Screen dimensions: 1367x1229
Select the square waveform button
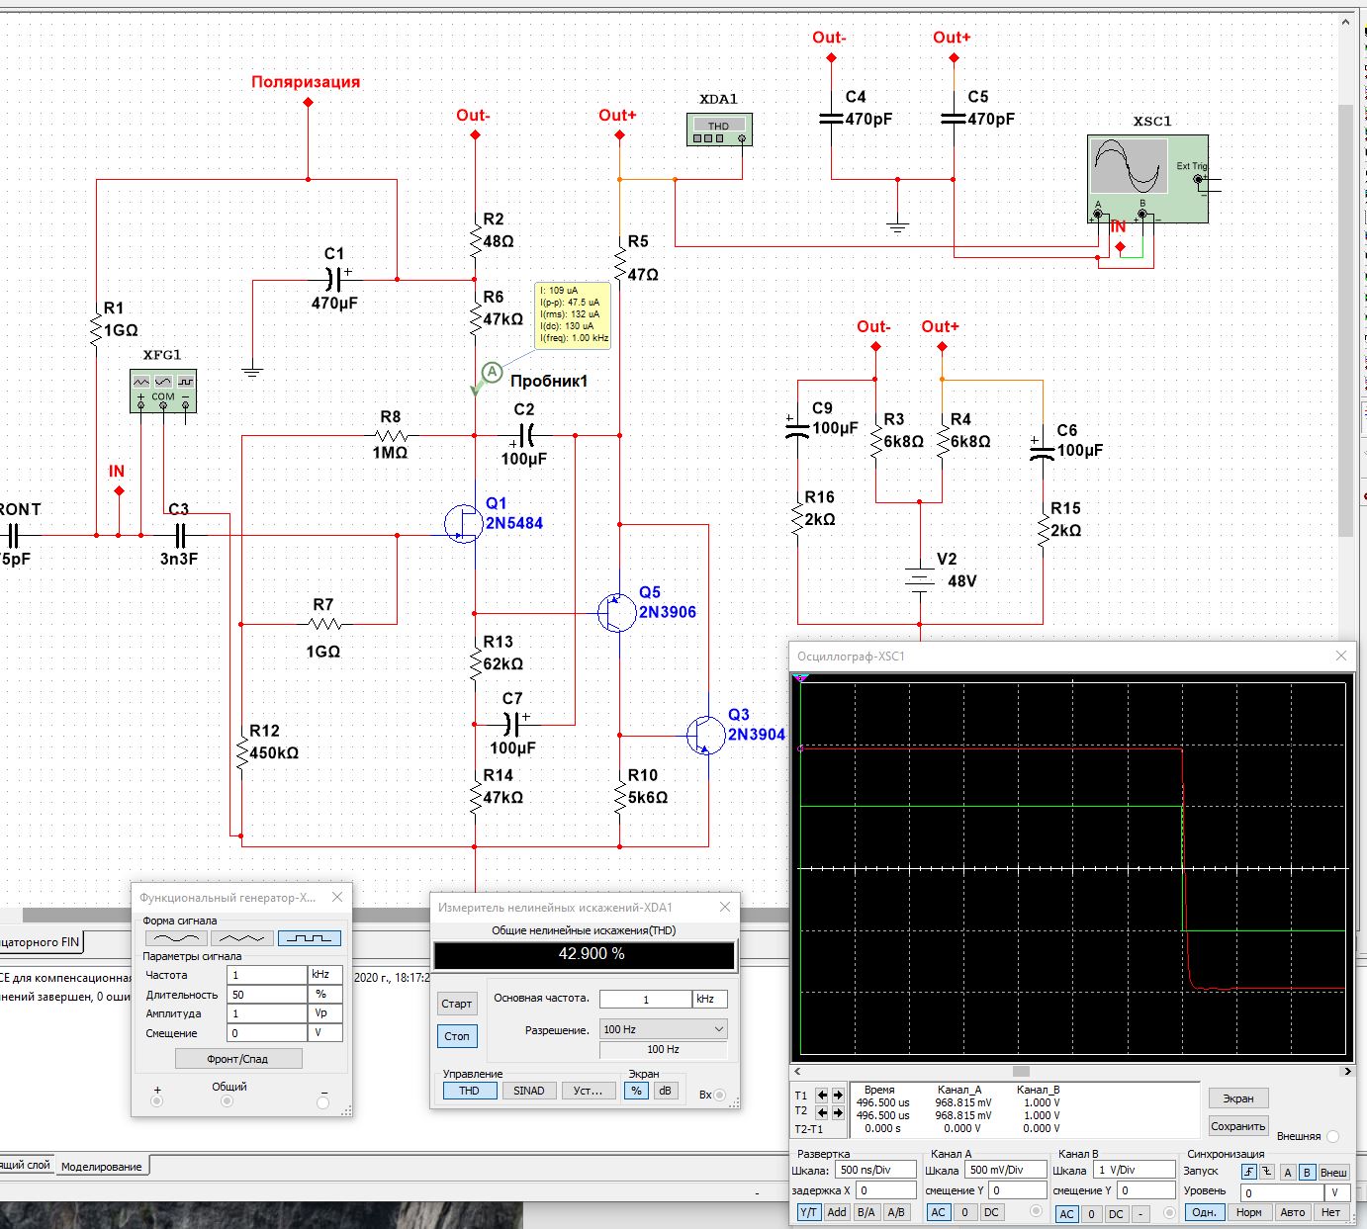pyautogui.click(x=310, y=938)
